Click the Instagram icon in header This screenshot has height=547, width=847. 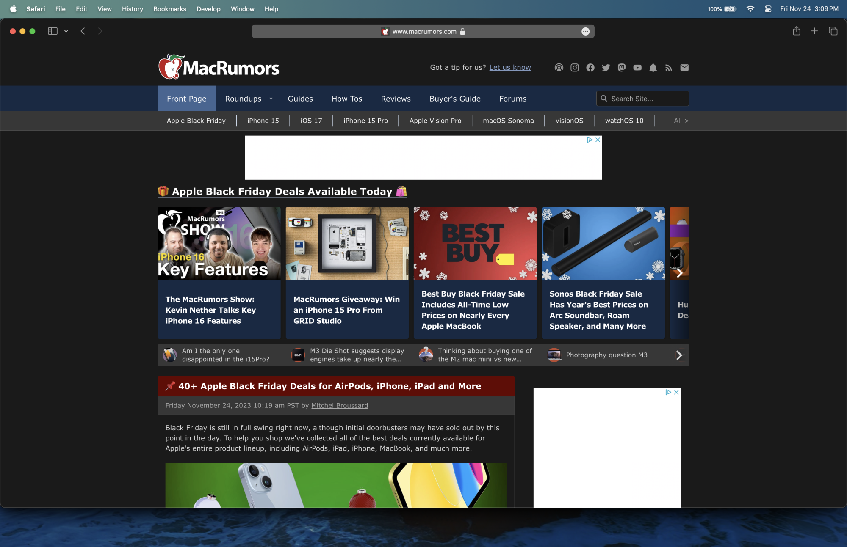[575, 68]
